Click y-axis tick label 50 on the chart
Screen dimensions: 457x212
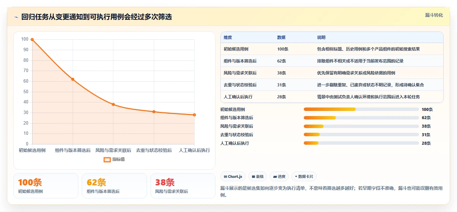click(x=25, y=91)
